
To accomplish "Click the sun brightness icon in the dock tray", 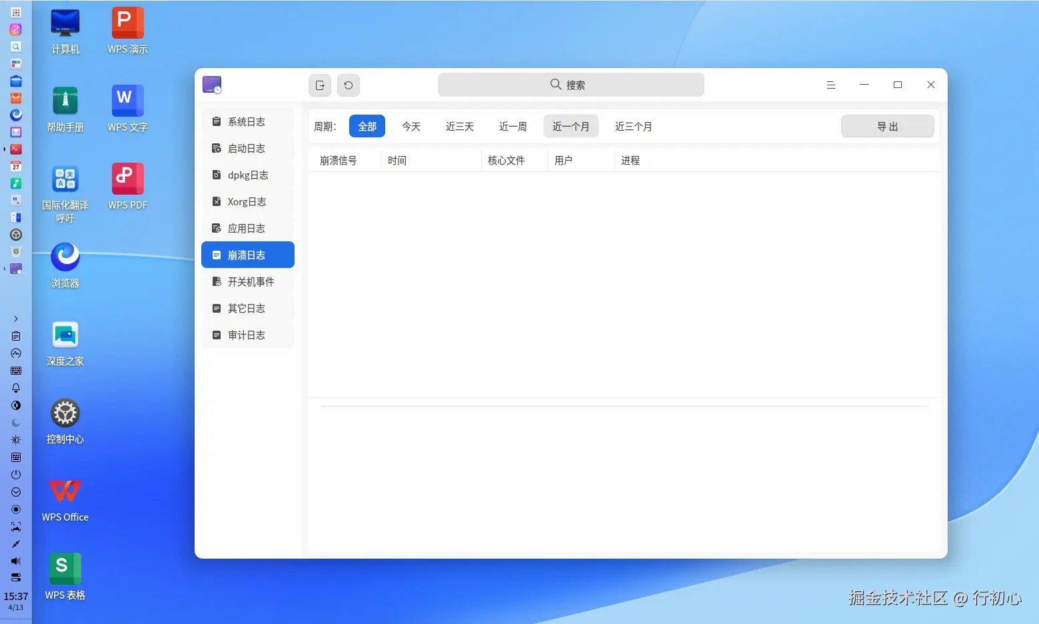I will 16,440.
